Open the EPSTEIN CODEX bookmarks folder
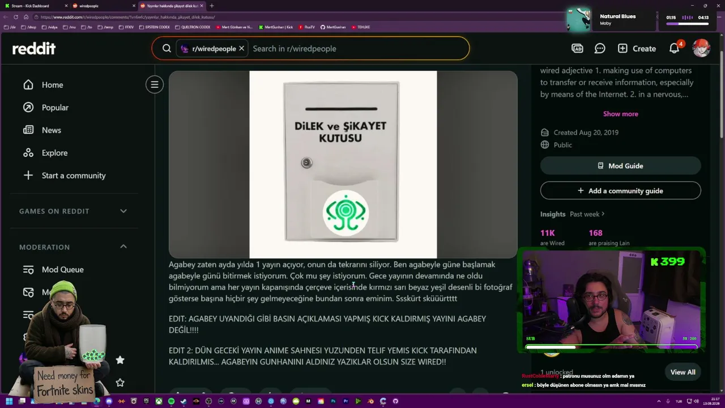 click(155, 27)
